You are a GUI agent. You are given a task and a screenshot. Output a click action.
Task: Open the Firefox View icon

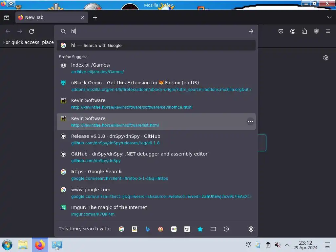[x=7, y=17]
